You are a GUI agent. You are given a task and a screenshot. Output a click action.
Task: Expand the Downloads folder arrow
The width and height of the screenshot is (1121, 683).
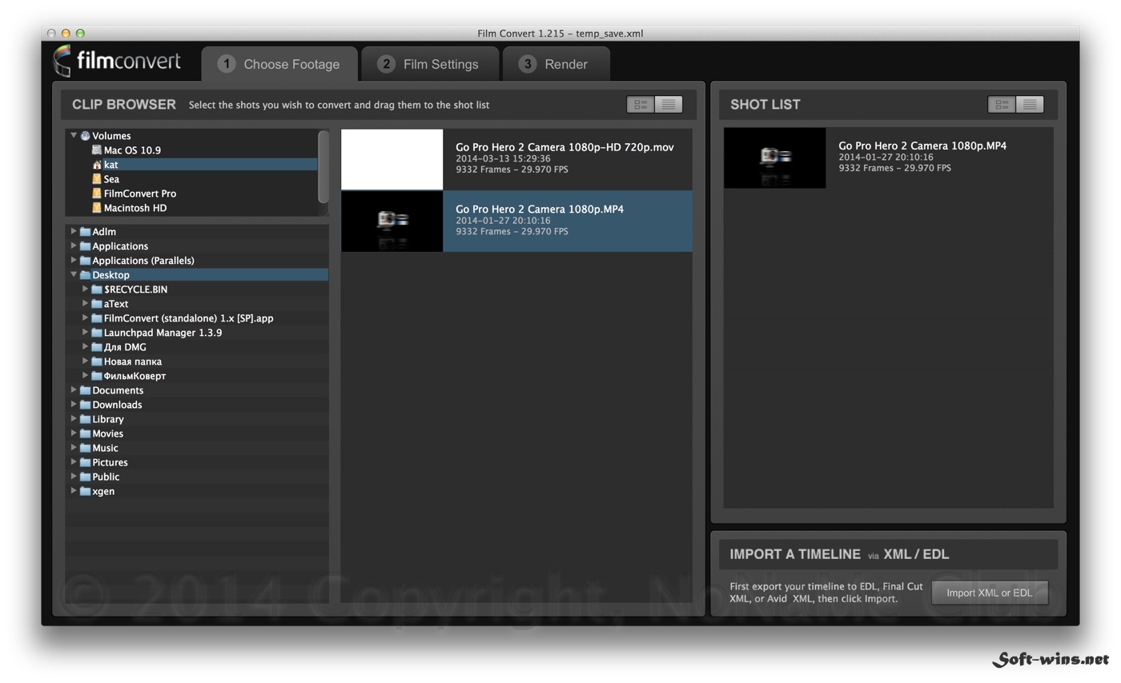click(74, 404)
